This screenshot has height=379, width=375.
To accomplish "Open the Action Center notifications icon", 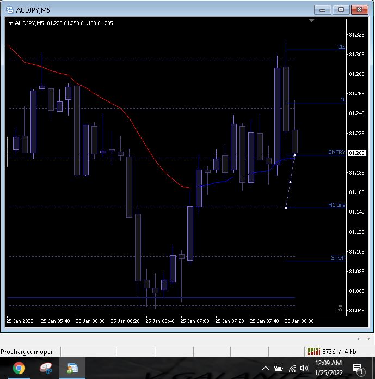I will (358, 368).
